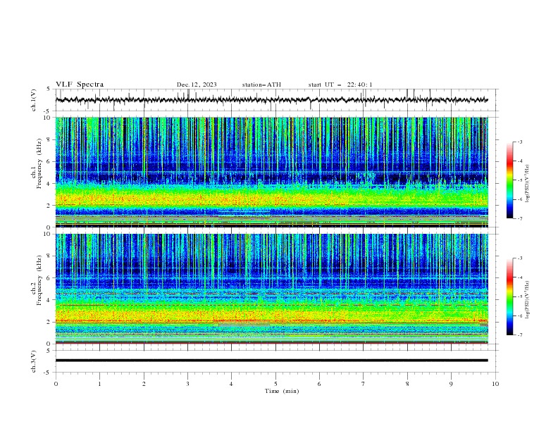
Task: Click the ch.1 spectrogram panel
Action: point(272,172)
